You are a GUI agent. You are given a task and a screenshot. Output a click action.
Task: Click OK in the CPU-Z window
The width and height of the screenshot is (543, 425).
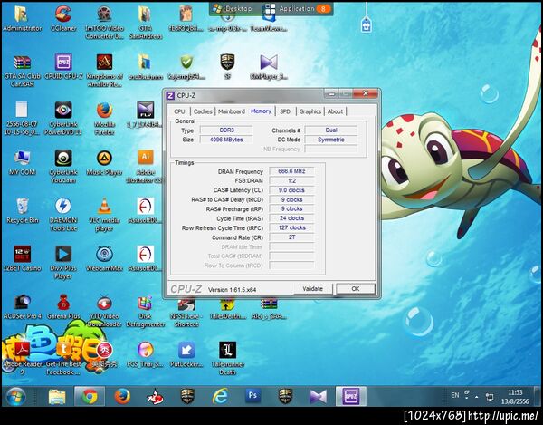356,289
